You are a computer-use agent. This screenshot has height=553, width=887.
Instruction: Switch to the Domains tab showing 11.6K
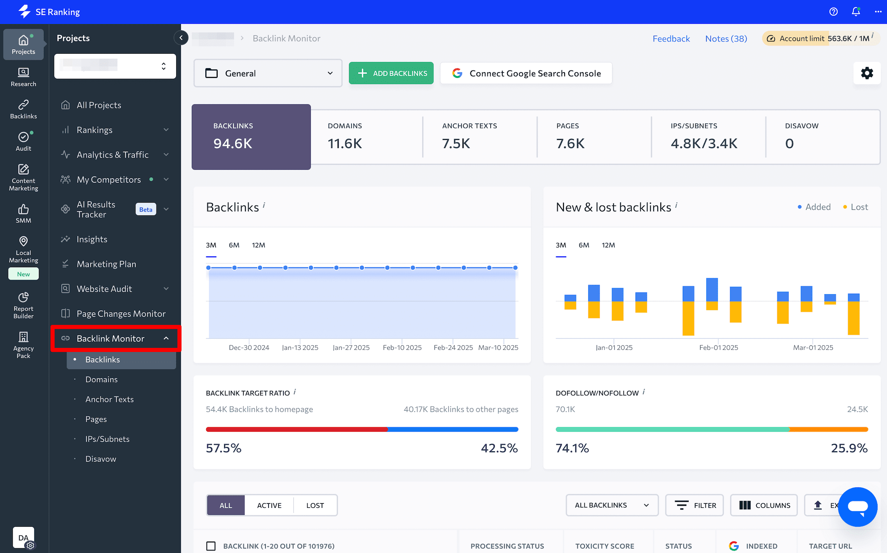point(345,137)
